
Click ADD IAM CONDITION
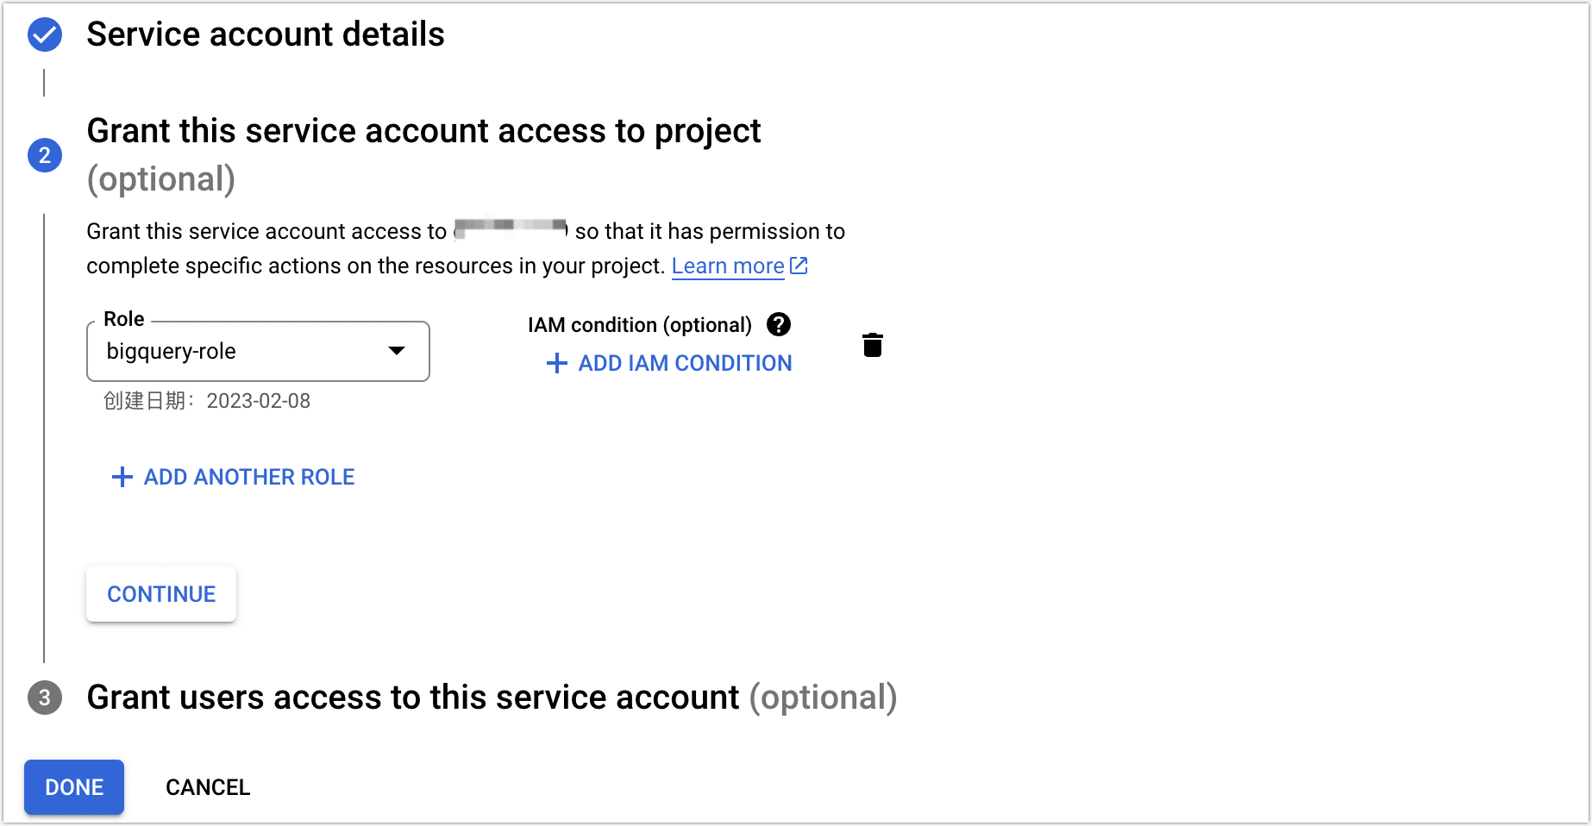[x=684, y=363]
